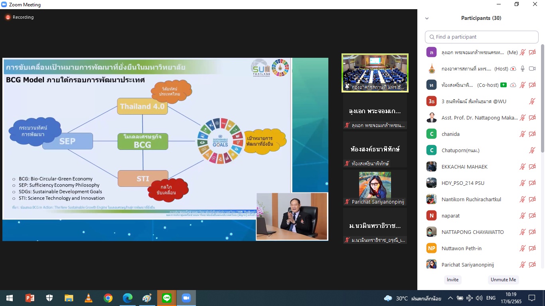Select participant EKKACHAI MAHAEK in the list

[481, 167]
